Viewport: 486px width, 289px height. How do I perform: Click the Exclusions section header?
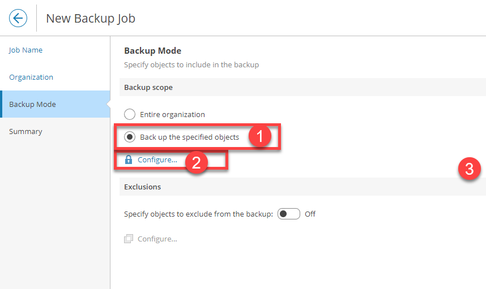pos(142,187)
